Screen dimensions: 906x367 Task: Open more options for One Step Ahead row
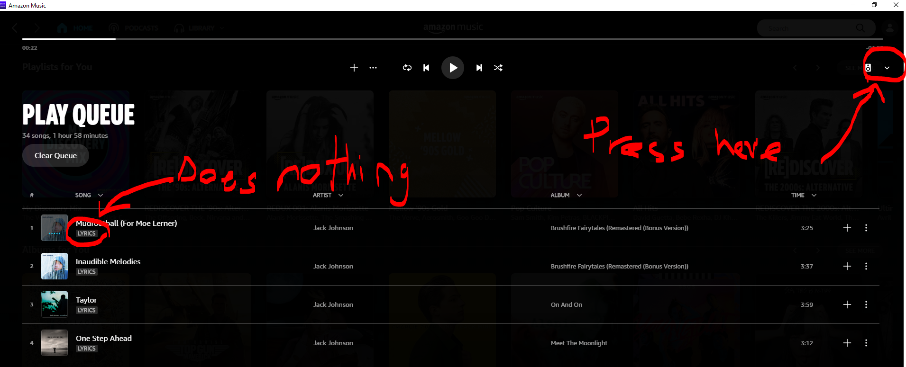(866, 343)
